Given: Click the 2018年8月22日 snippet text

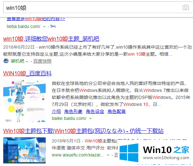Looking at the screenshot, I should click(x=19, y=47).
